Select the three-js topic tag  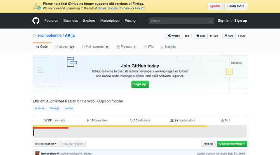click(x=55, y=108)
